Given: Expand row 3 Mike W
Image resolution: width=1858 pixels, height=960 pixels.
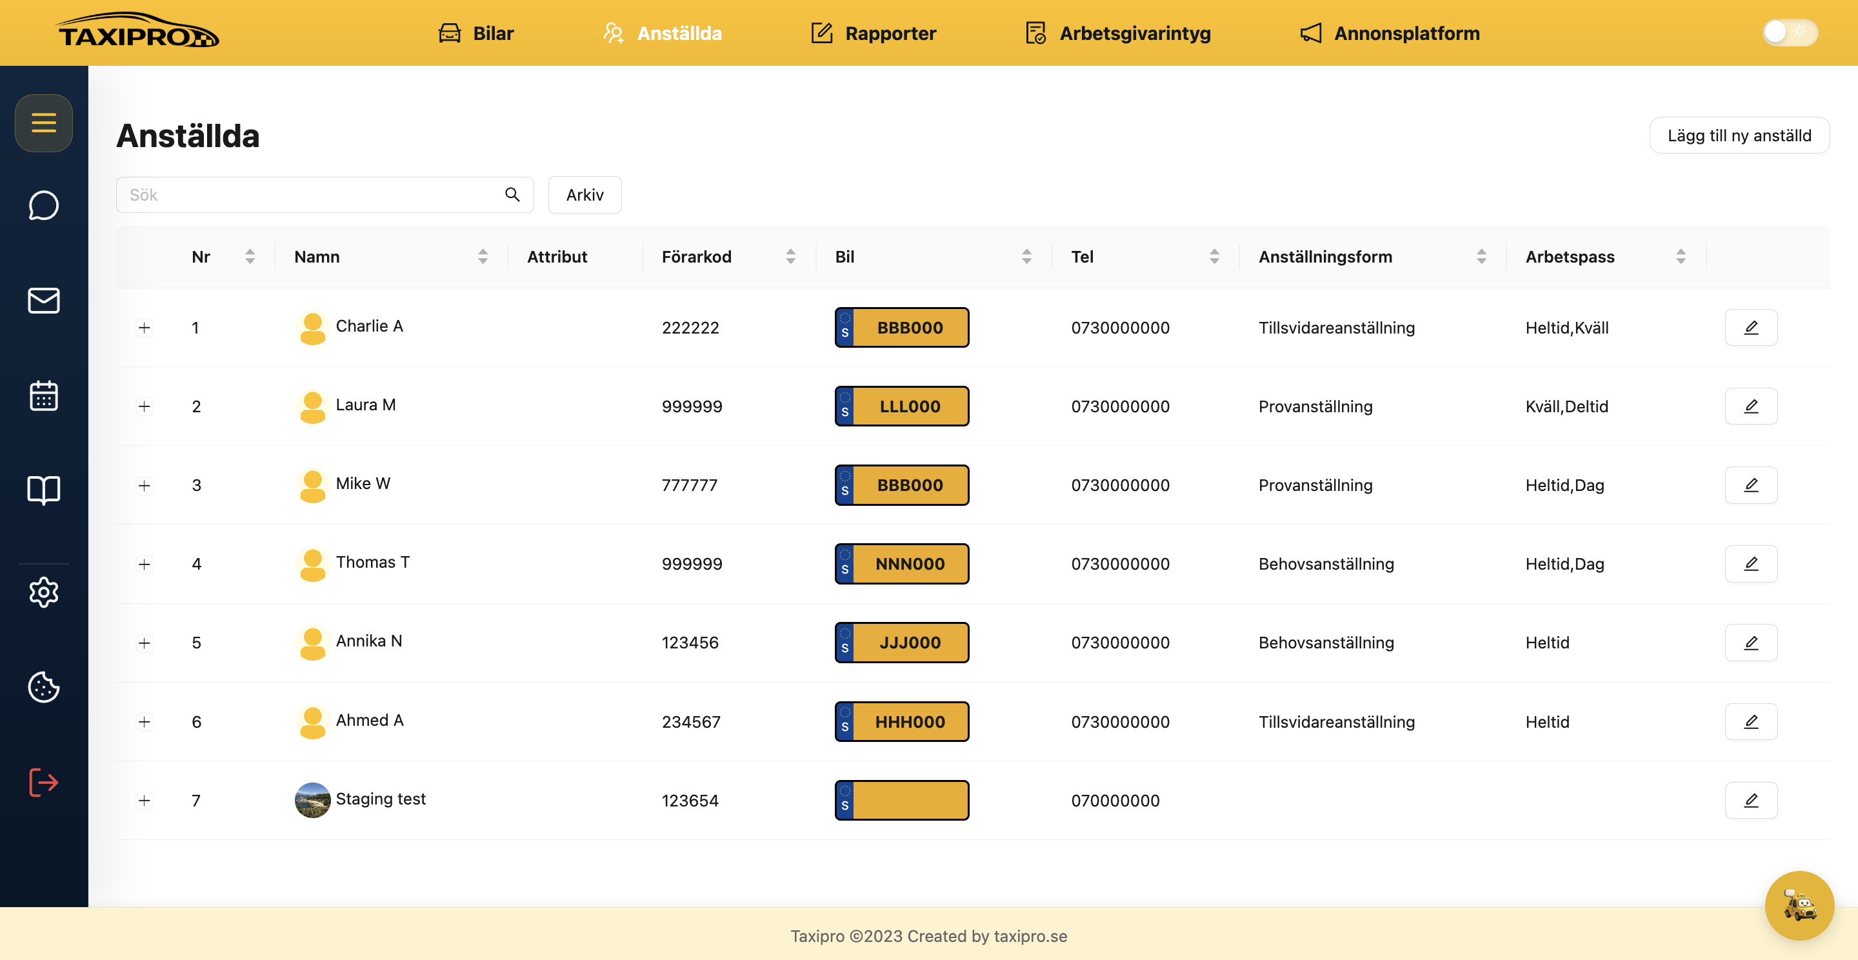Looking at the screenshot, I should [145, 485].
